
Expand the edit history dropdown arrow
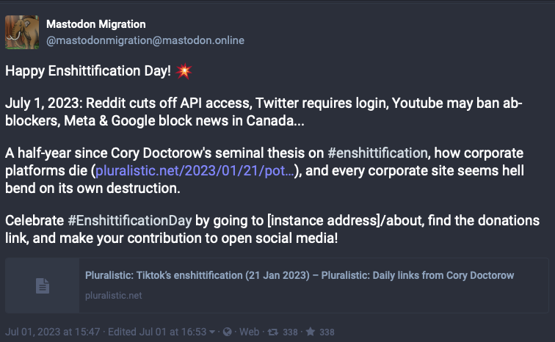point(212,332)
